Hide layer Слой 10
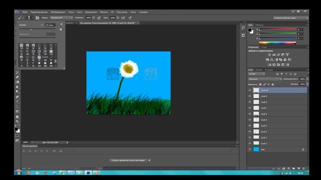Image resolution: width=321 pixels, height=180 pixels. [x=250, y=90]
